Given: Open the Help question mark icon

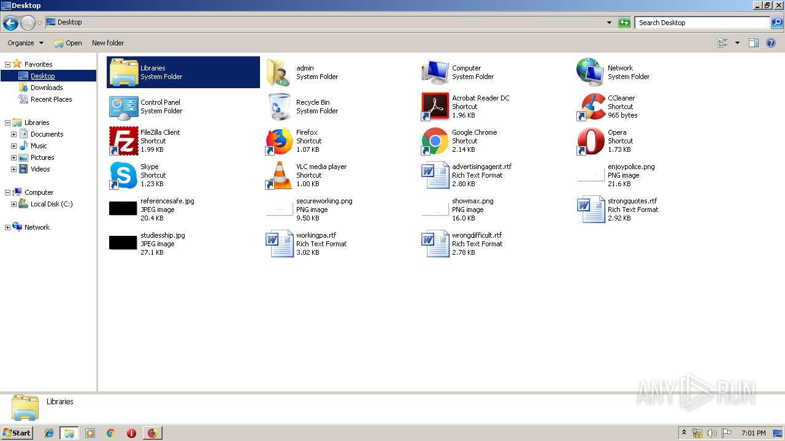Looking at the screenshot, I should (x=772, y=43).
